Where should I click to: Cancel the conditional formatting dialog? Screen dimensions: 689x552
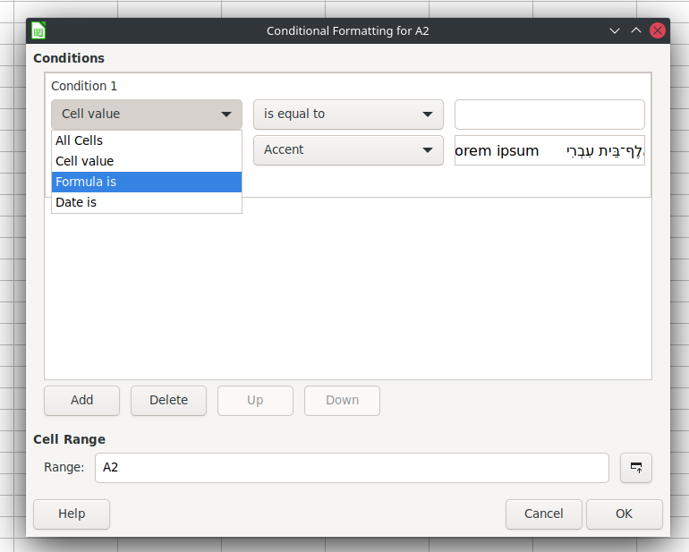(x=543, y=514)
